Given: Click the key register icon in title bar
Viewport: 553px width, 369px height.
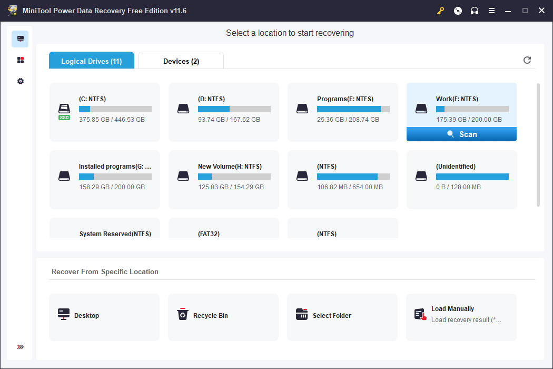Looking at the screenshot, I should [x=441, y=11].
